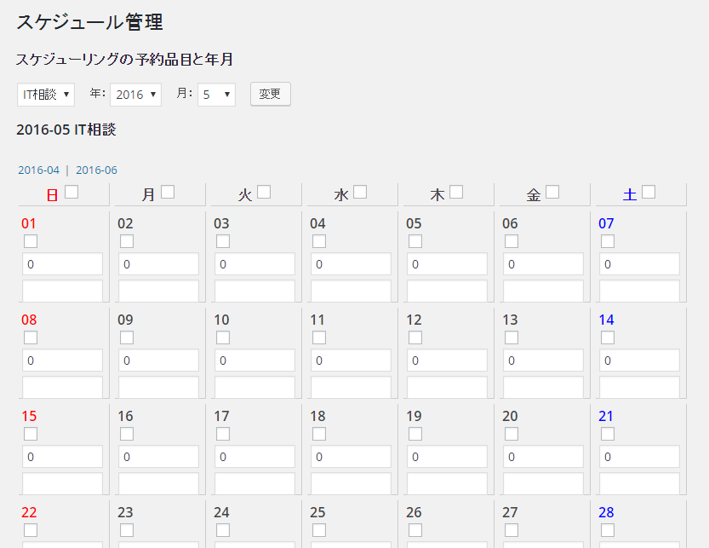Click the 変更 button
The image size is (709, 548).
[x=270, y=94]
